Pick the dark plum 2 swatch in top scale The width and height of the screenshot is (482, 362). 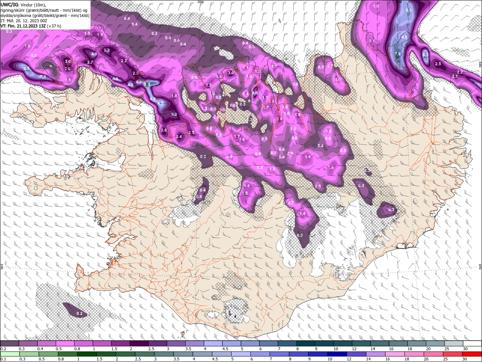click(x=139, y=344)
